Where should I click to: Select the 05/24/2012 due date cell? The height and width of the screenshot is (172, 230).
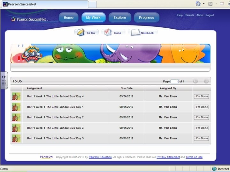126,97
